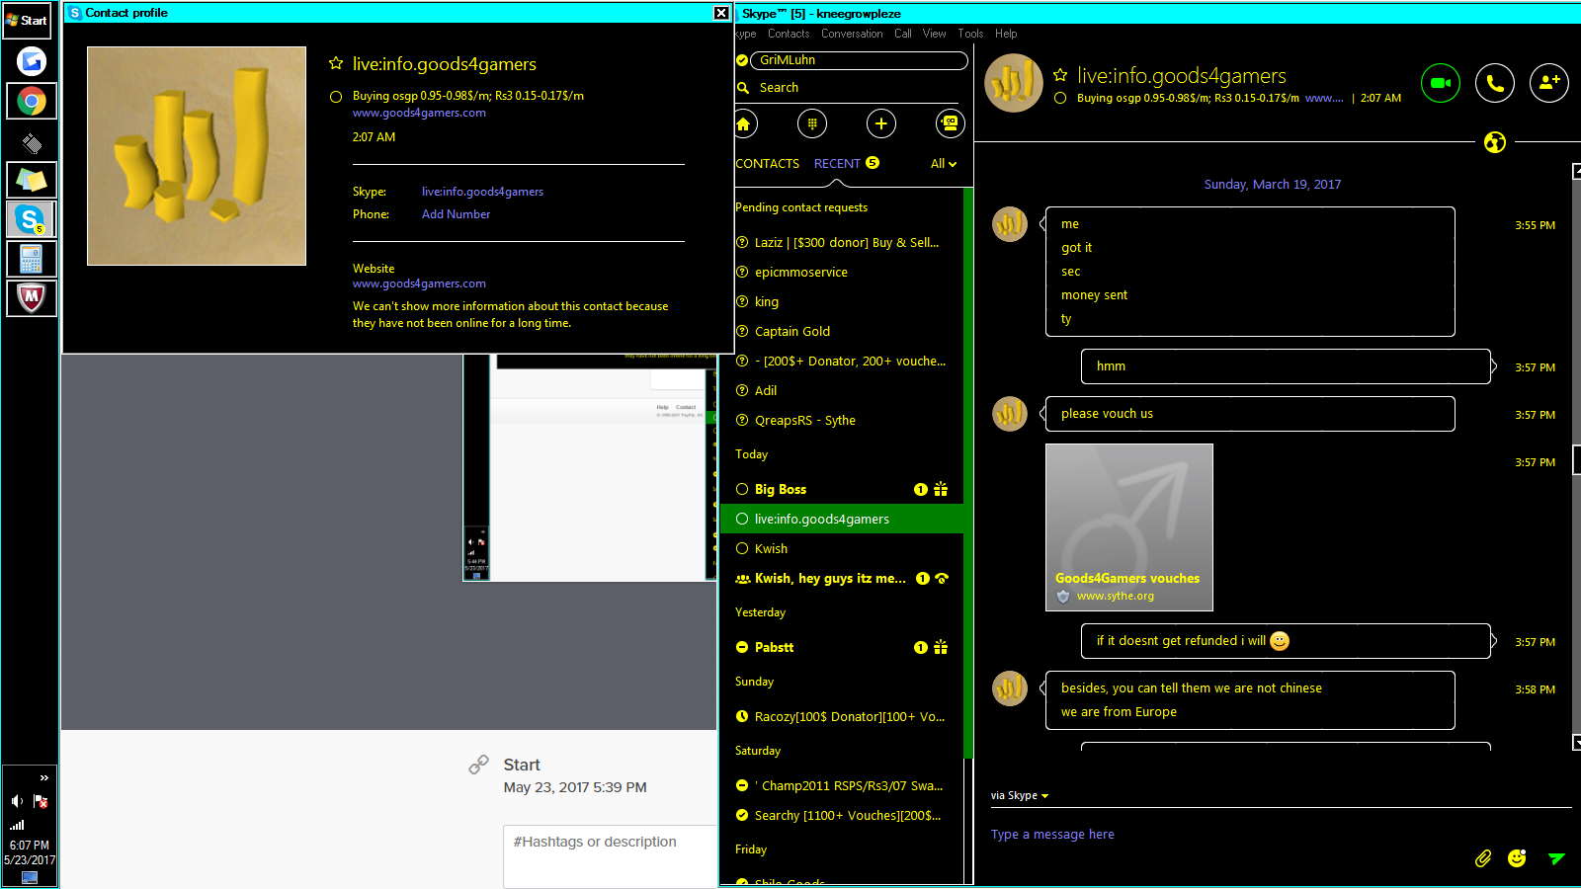
Task: Open the Pabstt conversation
Action: pos(842,647)
